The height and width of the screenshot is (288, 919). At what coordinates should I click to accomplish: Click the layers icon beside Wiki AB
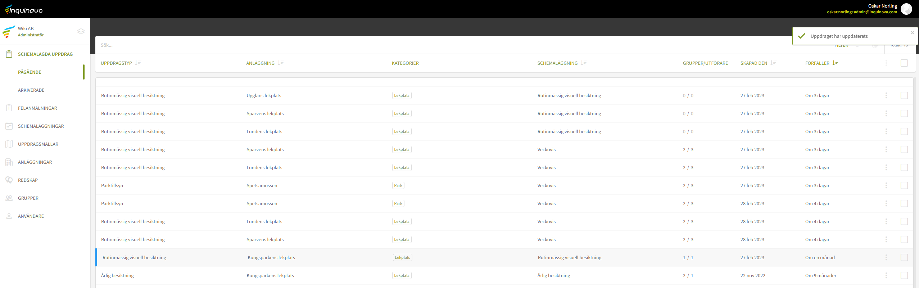pos(81,31)
